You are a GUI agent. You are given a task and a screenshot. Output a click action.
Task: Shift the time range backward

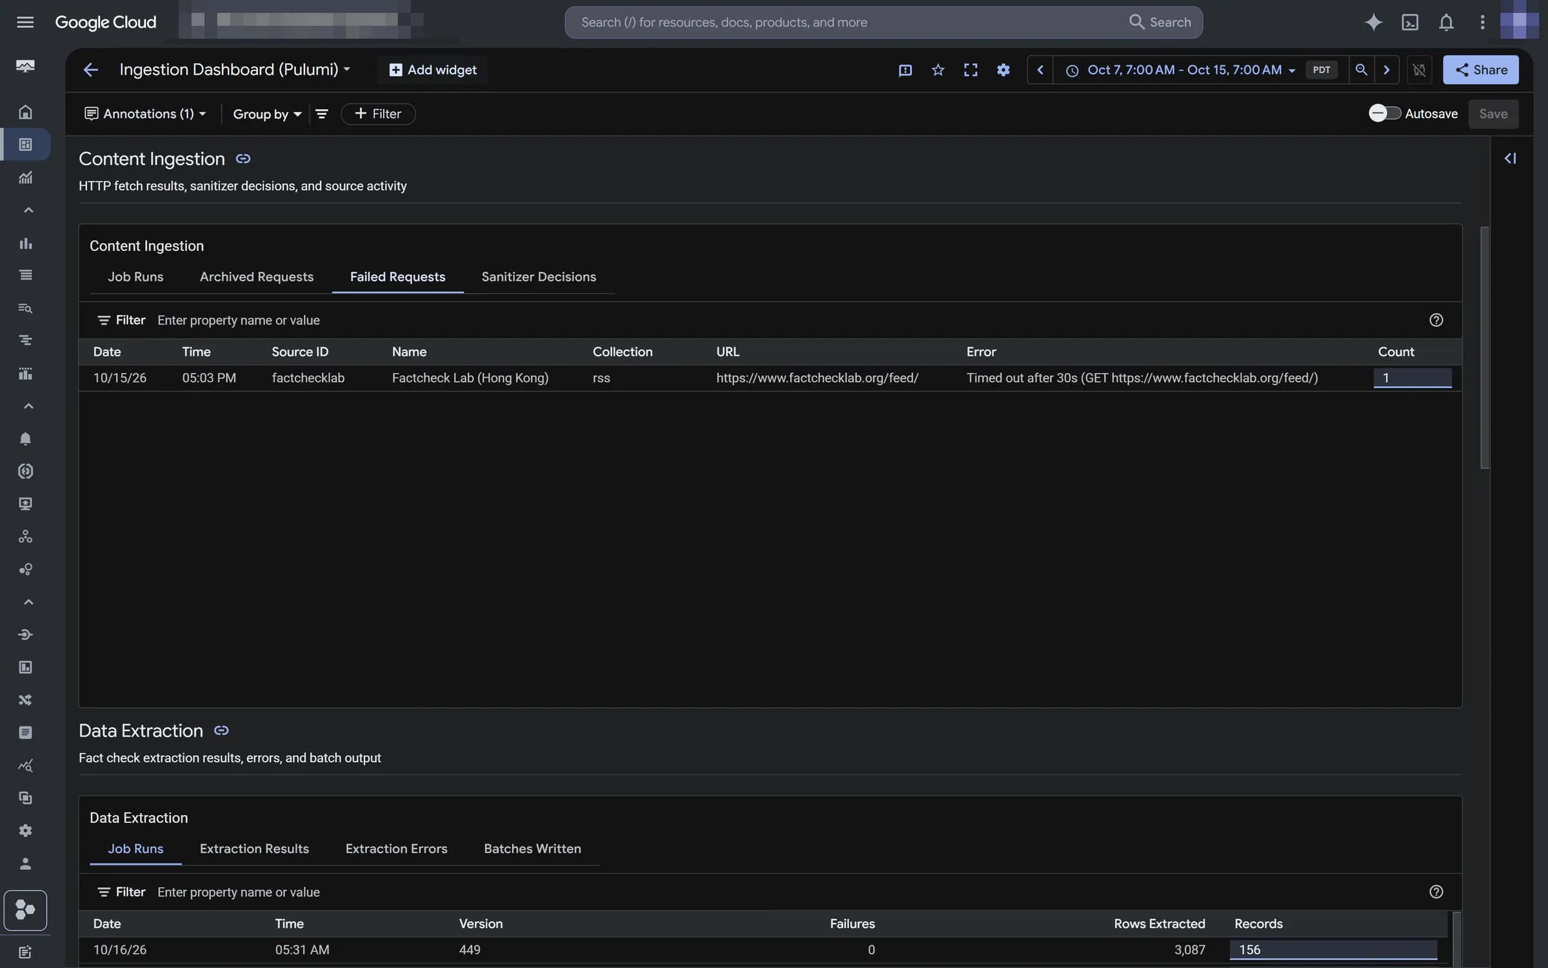pyautogui.click(x=1040, y=70)
